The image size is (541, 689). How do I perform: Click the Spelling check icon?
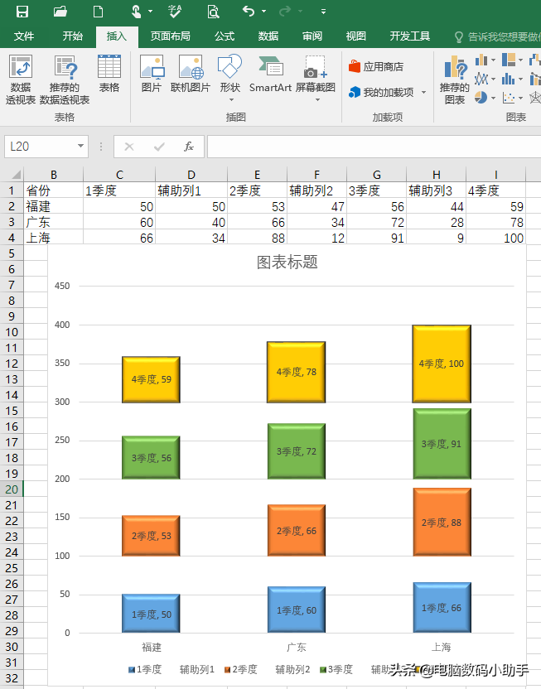coord(175,12)
